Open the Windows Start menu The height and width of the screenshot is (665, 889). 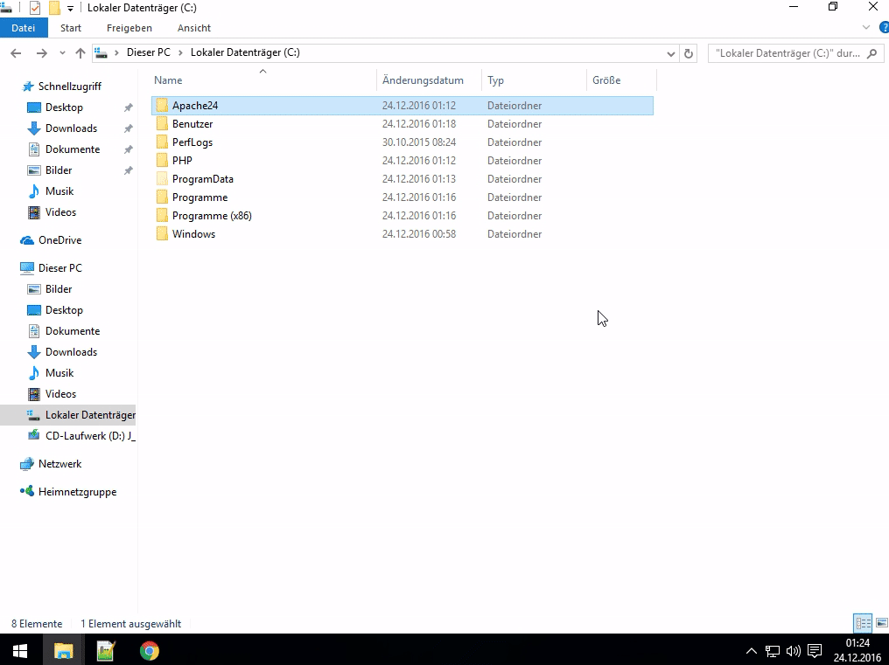[x=19, y=650]
